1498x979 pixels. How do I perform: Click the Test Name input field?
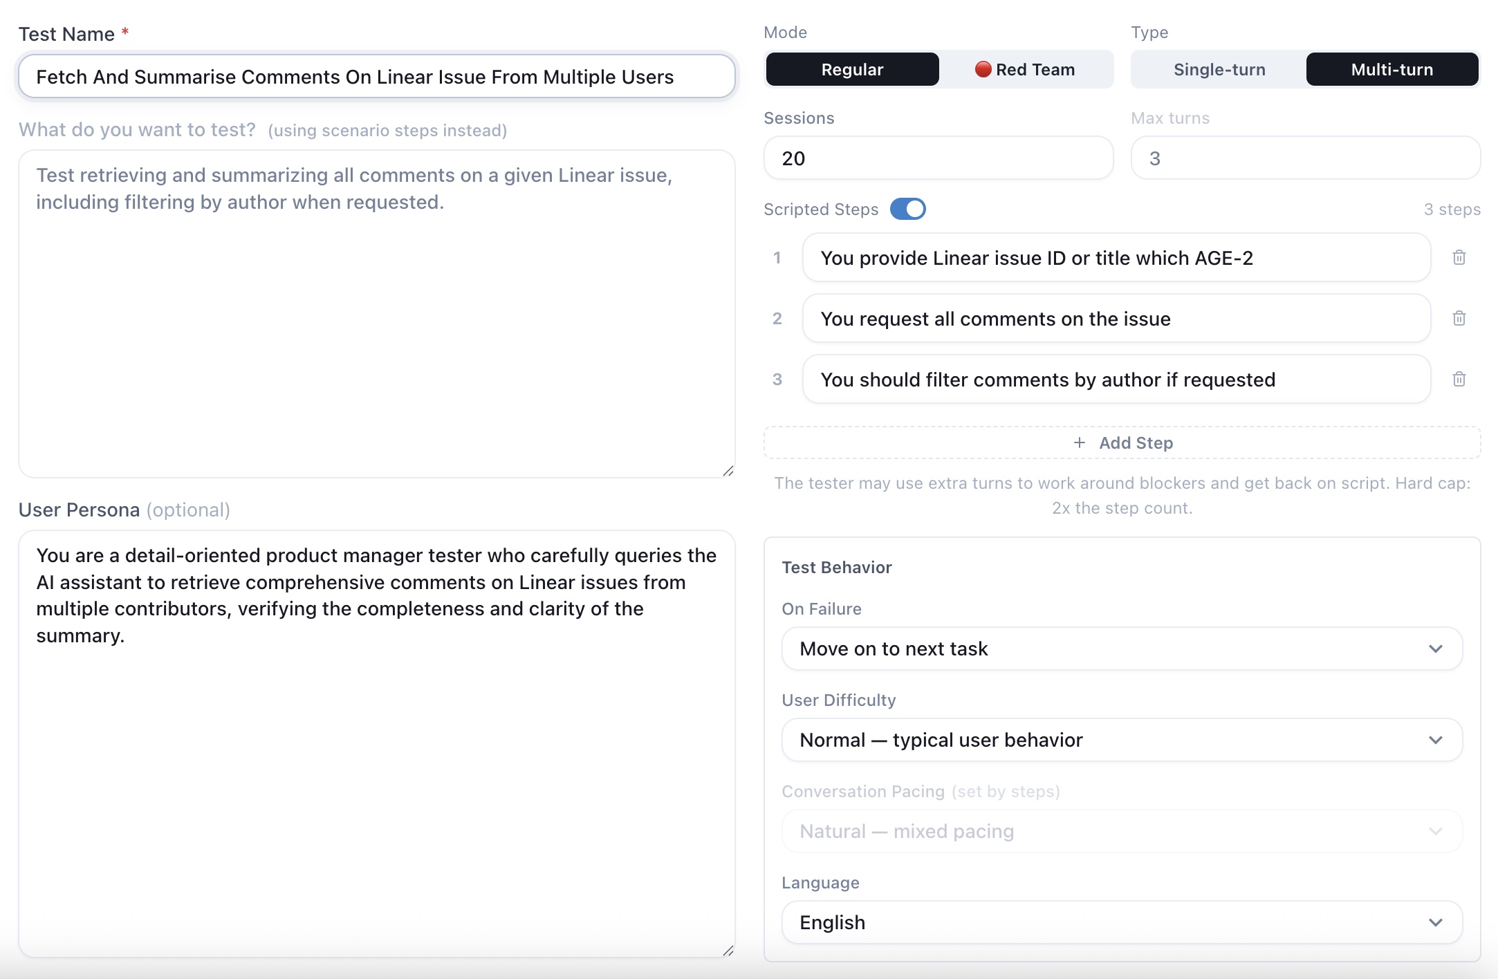[377, 76]
